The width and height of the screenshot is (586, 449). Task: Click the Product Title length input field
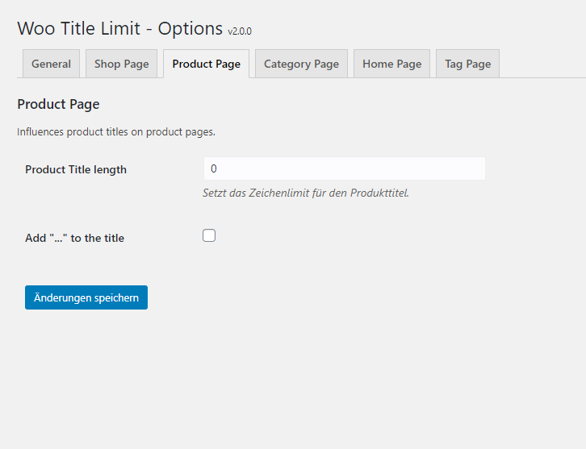344,168
